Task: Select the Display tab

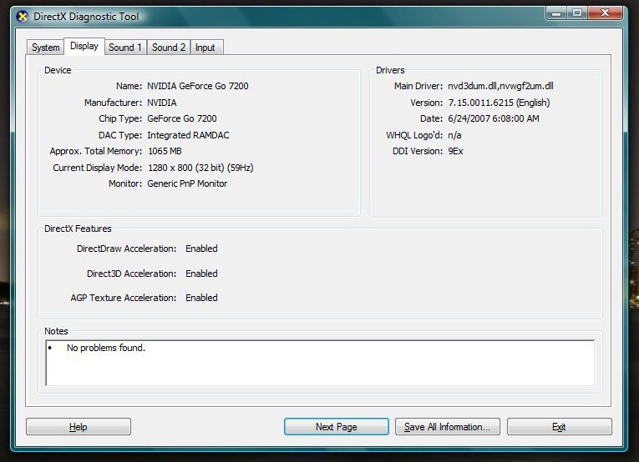Action: click(84, 46)
